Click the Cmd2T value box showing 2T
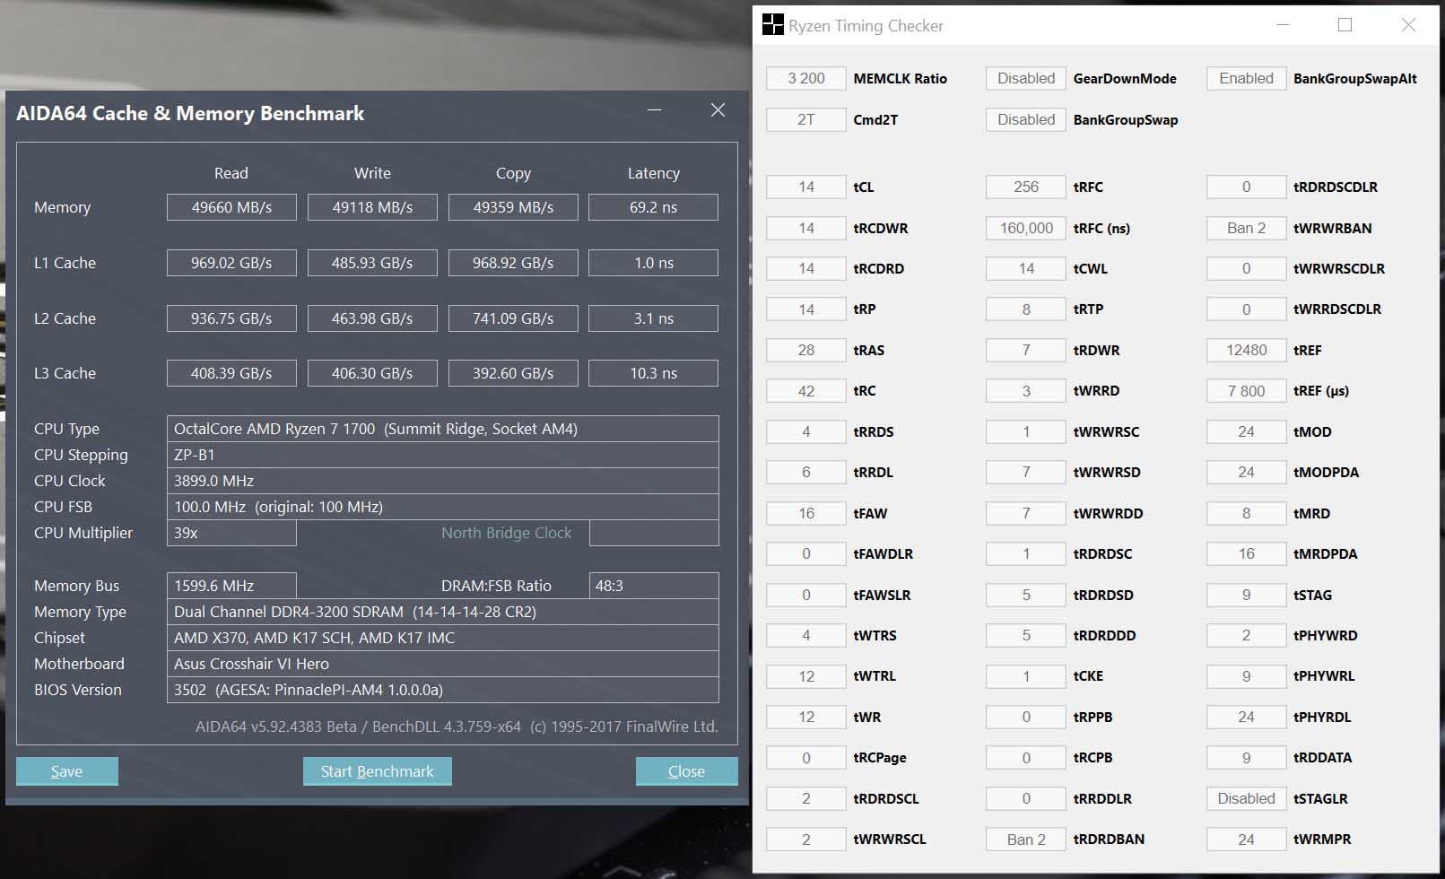This screenshot has height=879, width=1445. pos(806,119)
